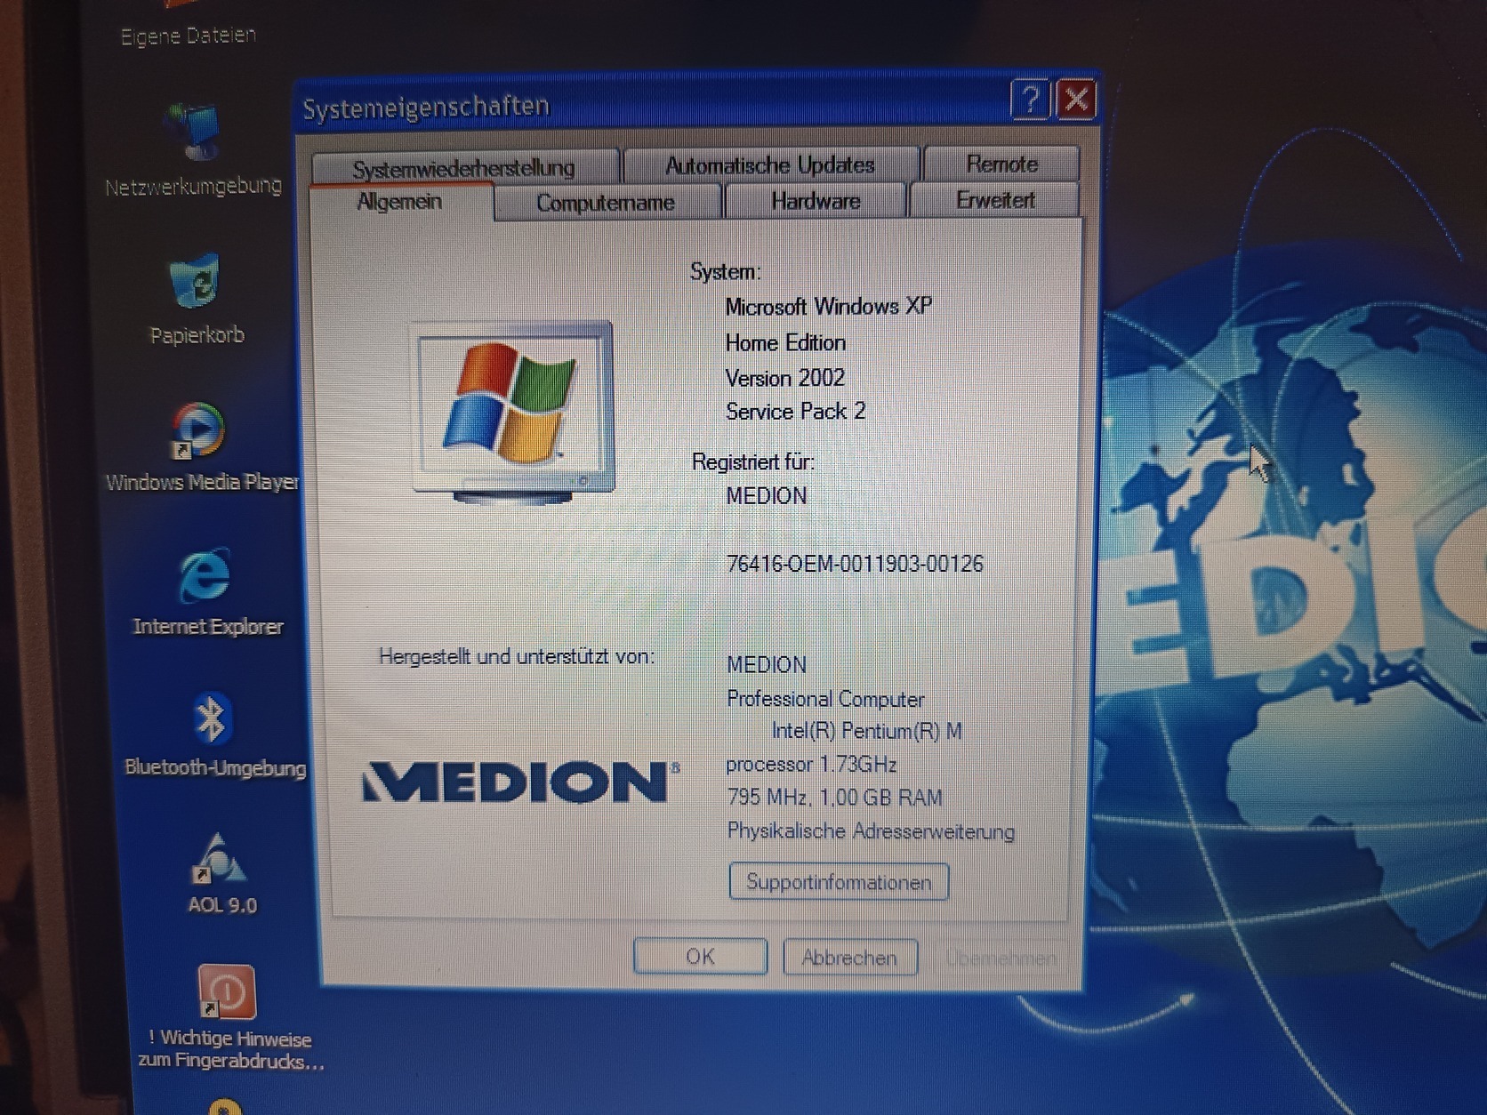Open the Computername tab
1487x1115 pixels.
606,203
